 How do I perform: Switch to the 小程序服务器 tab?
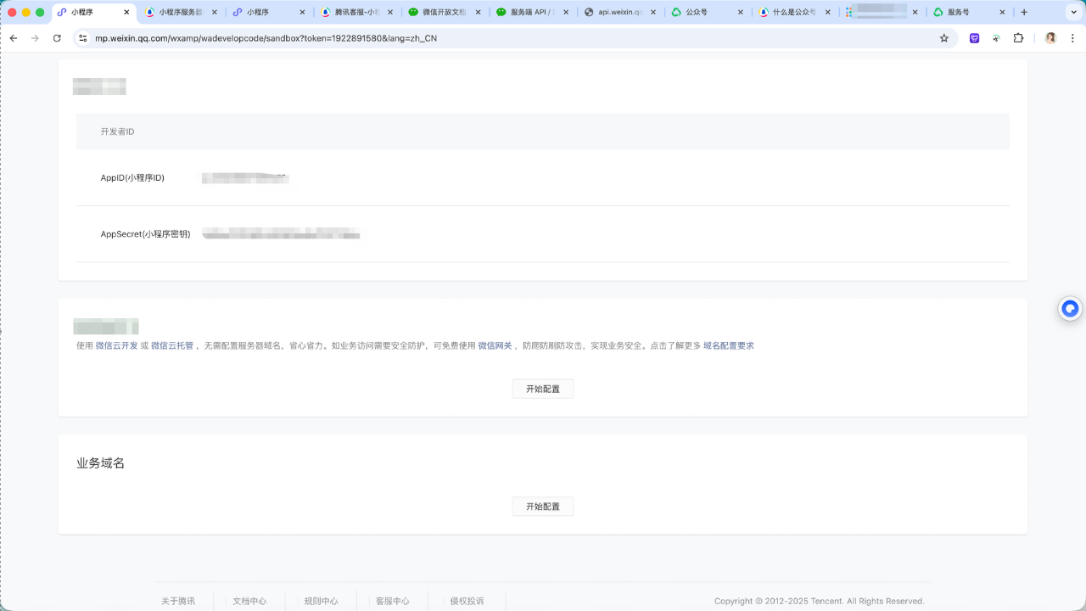click(182, 13)
